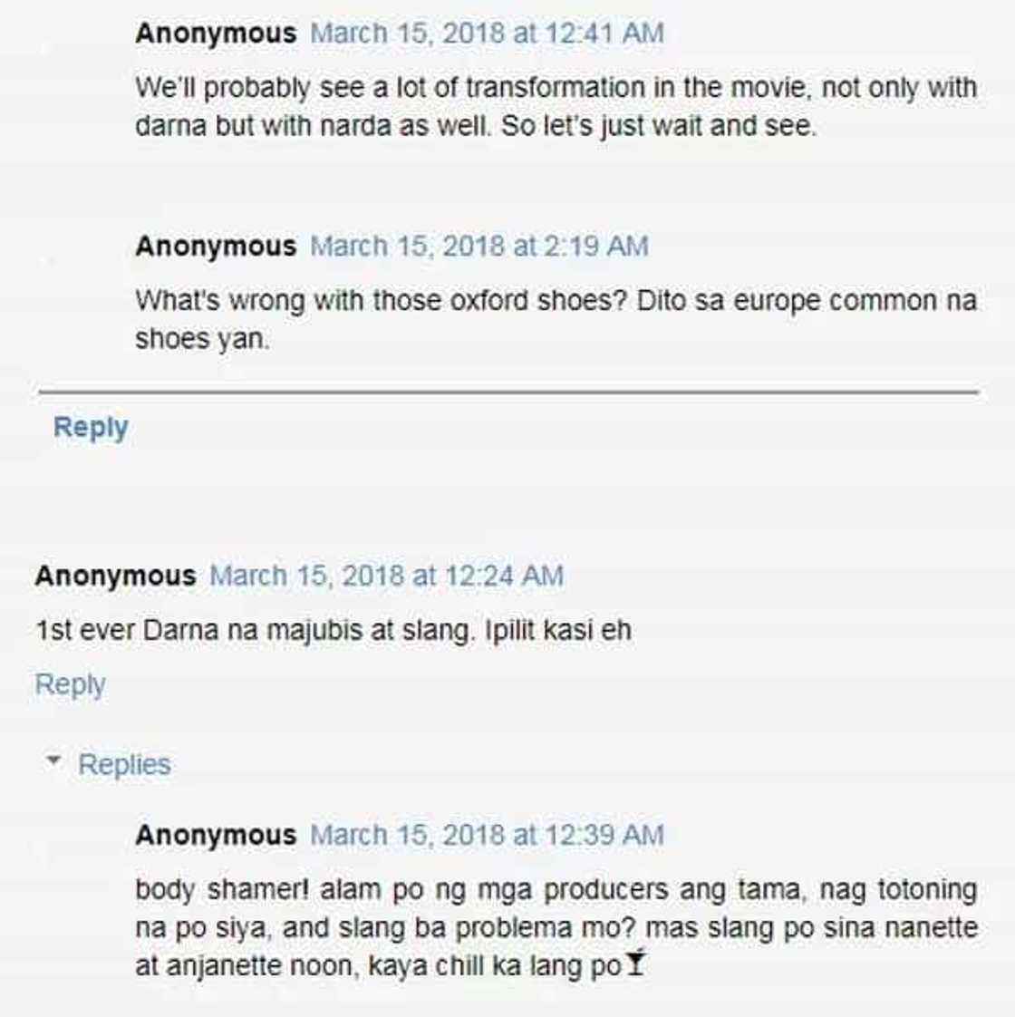
Task: Open the bold Reply link below the Oxford shoes comment
Action: point(91,428)
